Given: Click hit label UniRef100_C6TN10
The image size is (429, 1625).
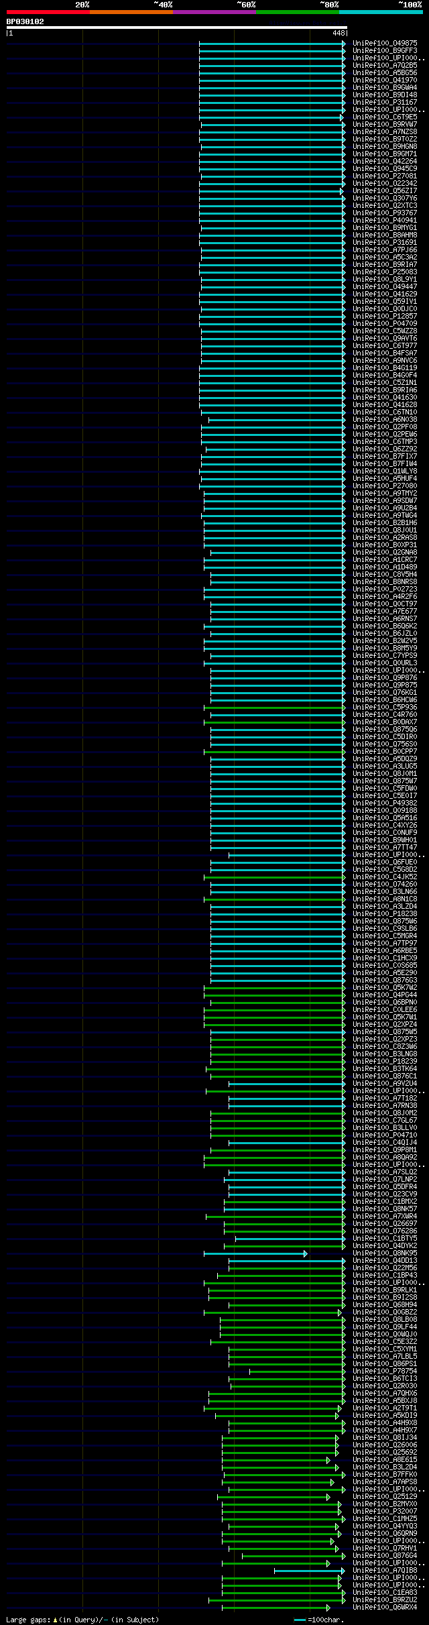Looking at the screenshot, I should (385, 412).
